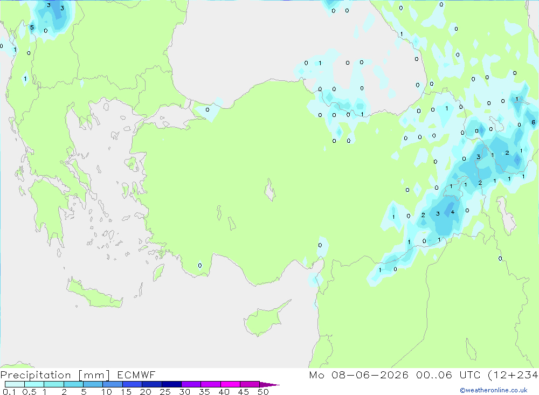Screen dimensions: 539x395
Task: Click the 20–25 mm legend color box
Action: 151,384
